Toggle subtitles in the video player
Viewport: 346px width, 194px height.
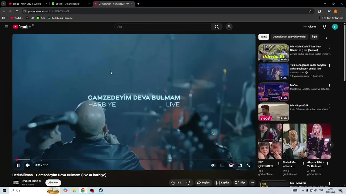[222, 165]
